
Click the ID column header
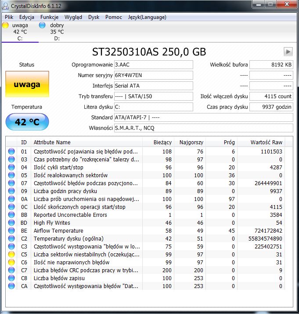[24, 142]
